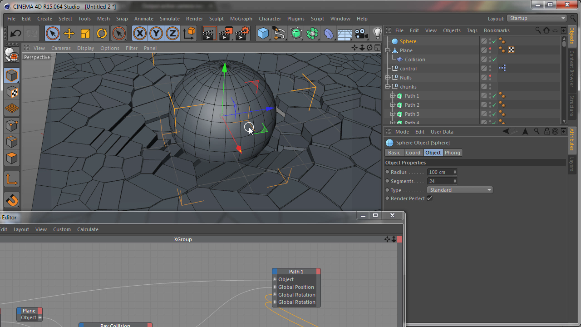Add a camera object
581x327 pixels.
click(x=361, y=33)
